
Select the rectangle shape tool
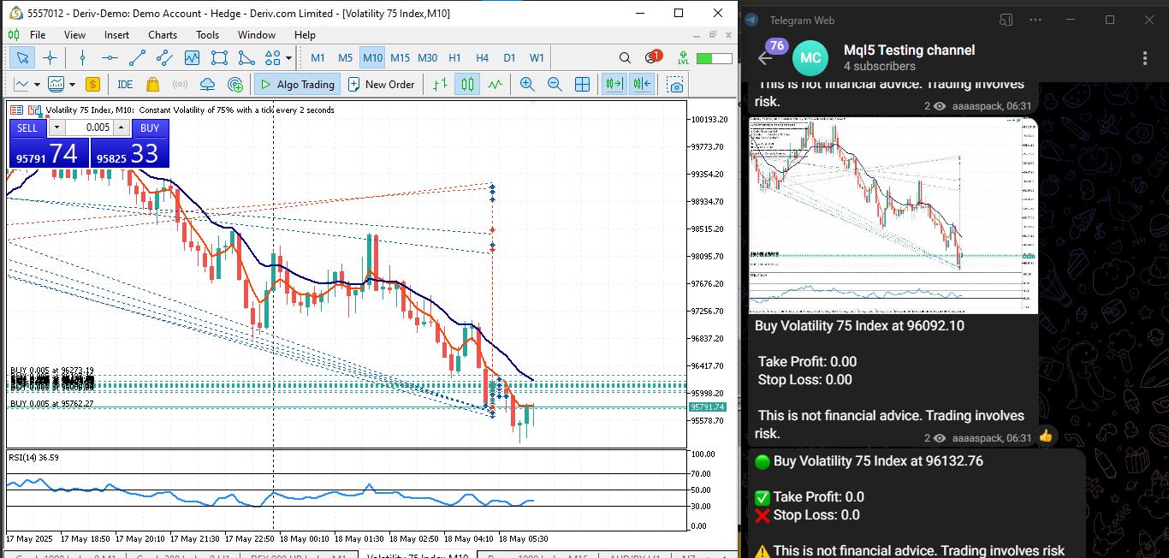[219, 58]
